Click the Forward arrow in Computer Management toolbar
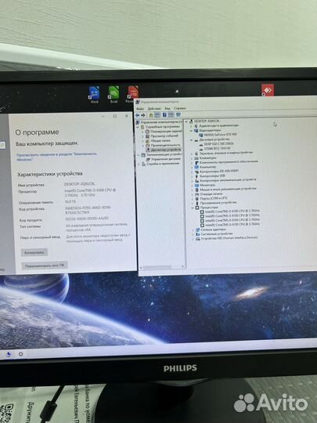This screenshot has width=317, height=423. coord(143,115)
